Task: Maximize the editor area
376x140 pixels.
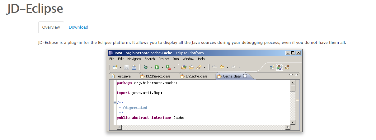Action: point(296,75)
